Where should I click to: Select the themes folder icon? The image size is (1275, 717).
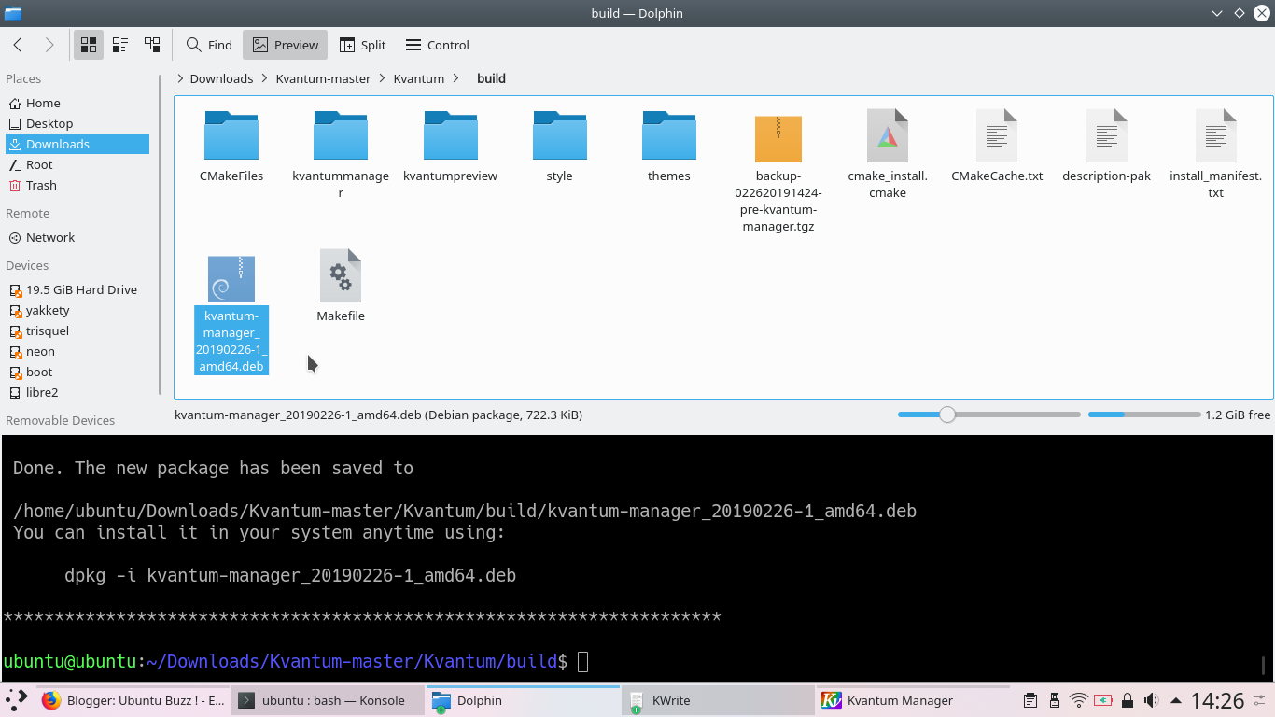(669, 135)
